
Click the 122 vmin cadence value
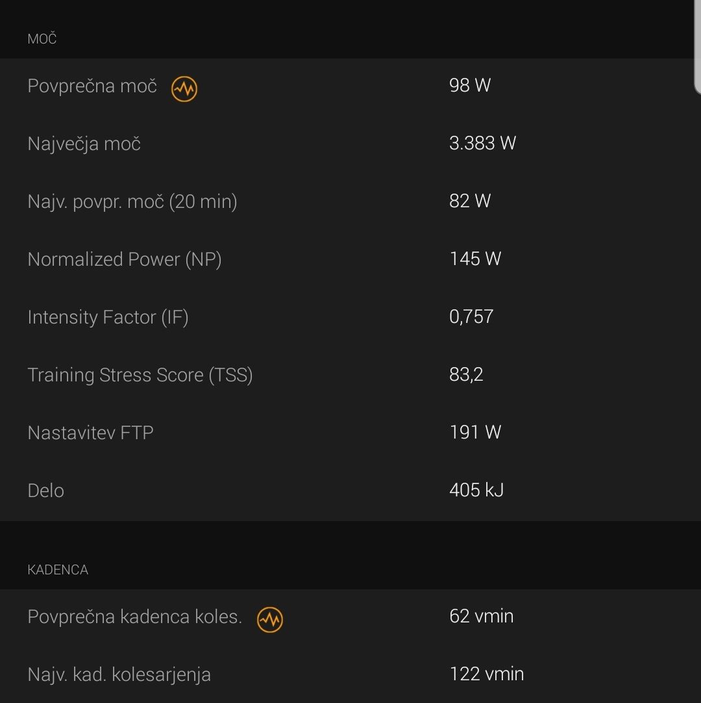tap(486, 674)
